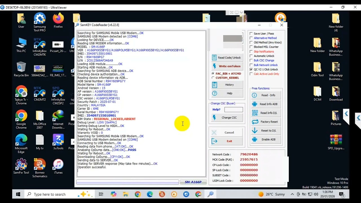Click the MCK Code (PUK) value 25957615

(x=249, y=160)
